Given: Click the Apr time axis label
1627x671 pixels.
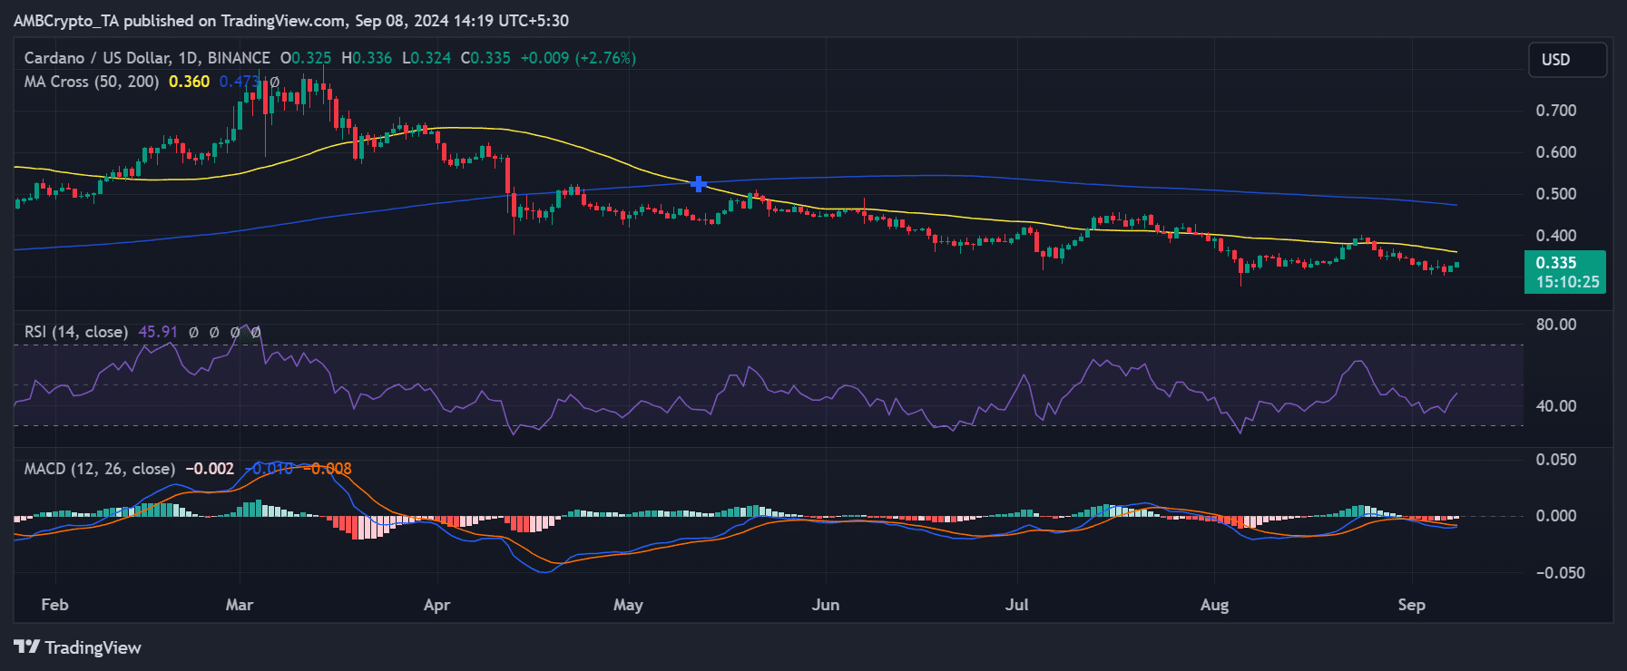Looking at the screenshot, I should [x=436, y=605].
